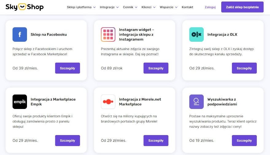Open the Integracje menu
Image resolution: width=270 pixels, height=155 pixels.
pyautogui.click(x=107, y=7)
